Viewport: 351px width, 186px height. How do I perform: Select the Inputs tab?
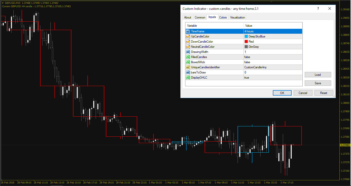[x=212, y=17]
